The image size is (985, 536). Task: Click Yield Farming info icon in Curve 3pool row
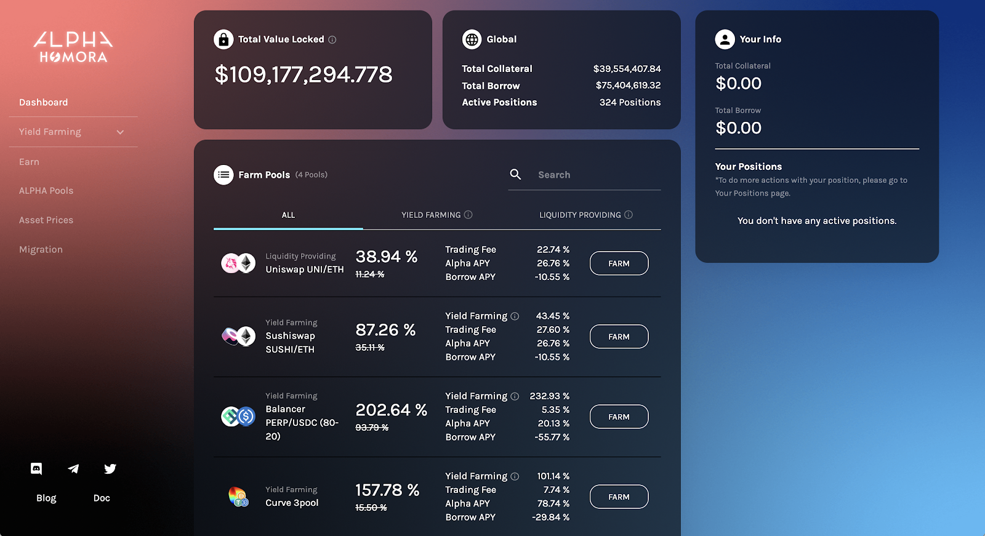[515, 476]
